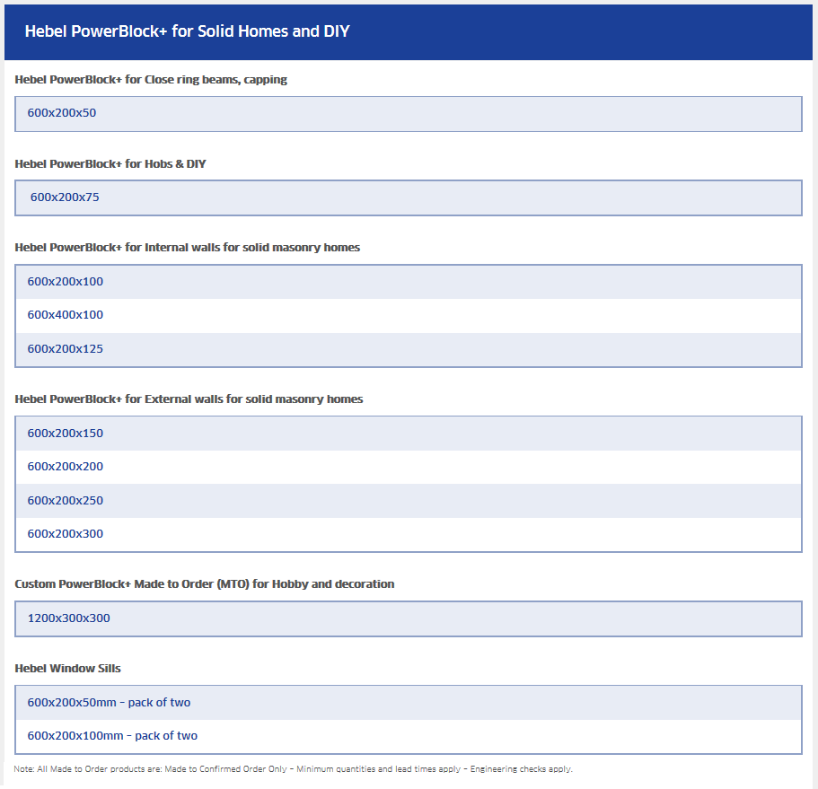Click the Hebel Window Sills heading
818x789 pixels.
point(68,669)
